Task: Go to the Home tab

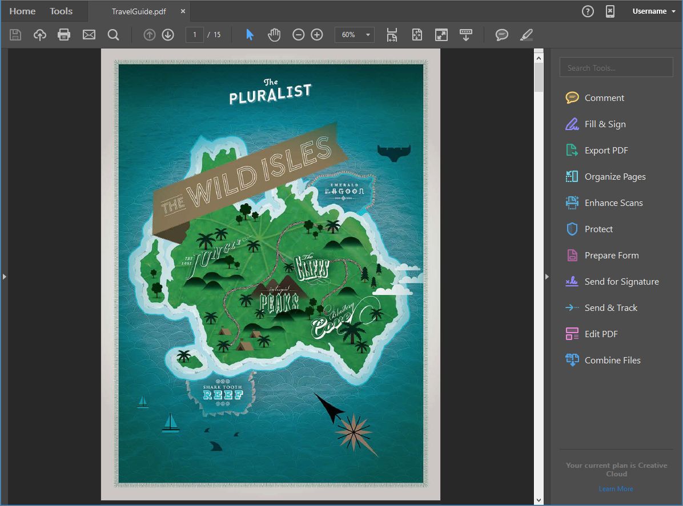Action: tap(22, 11)
